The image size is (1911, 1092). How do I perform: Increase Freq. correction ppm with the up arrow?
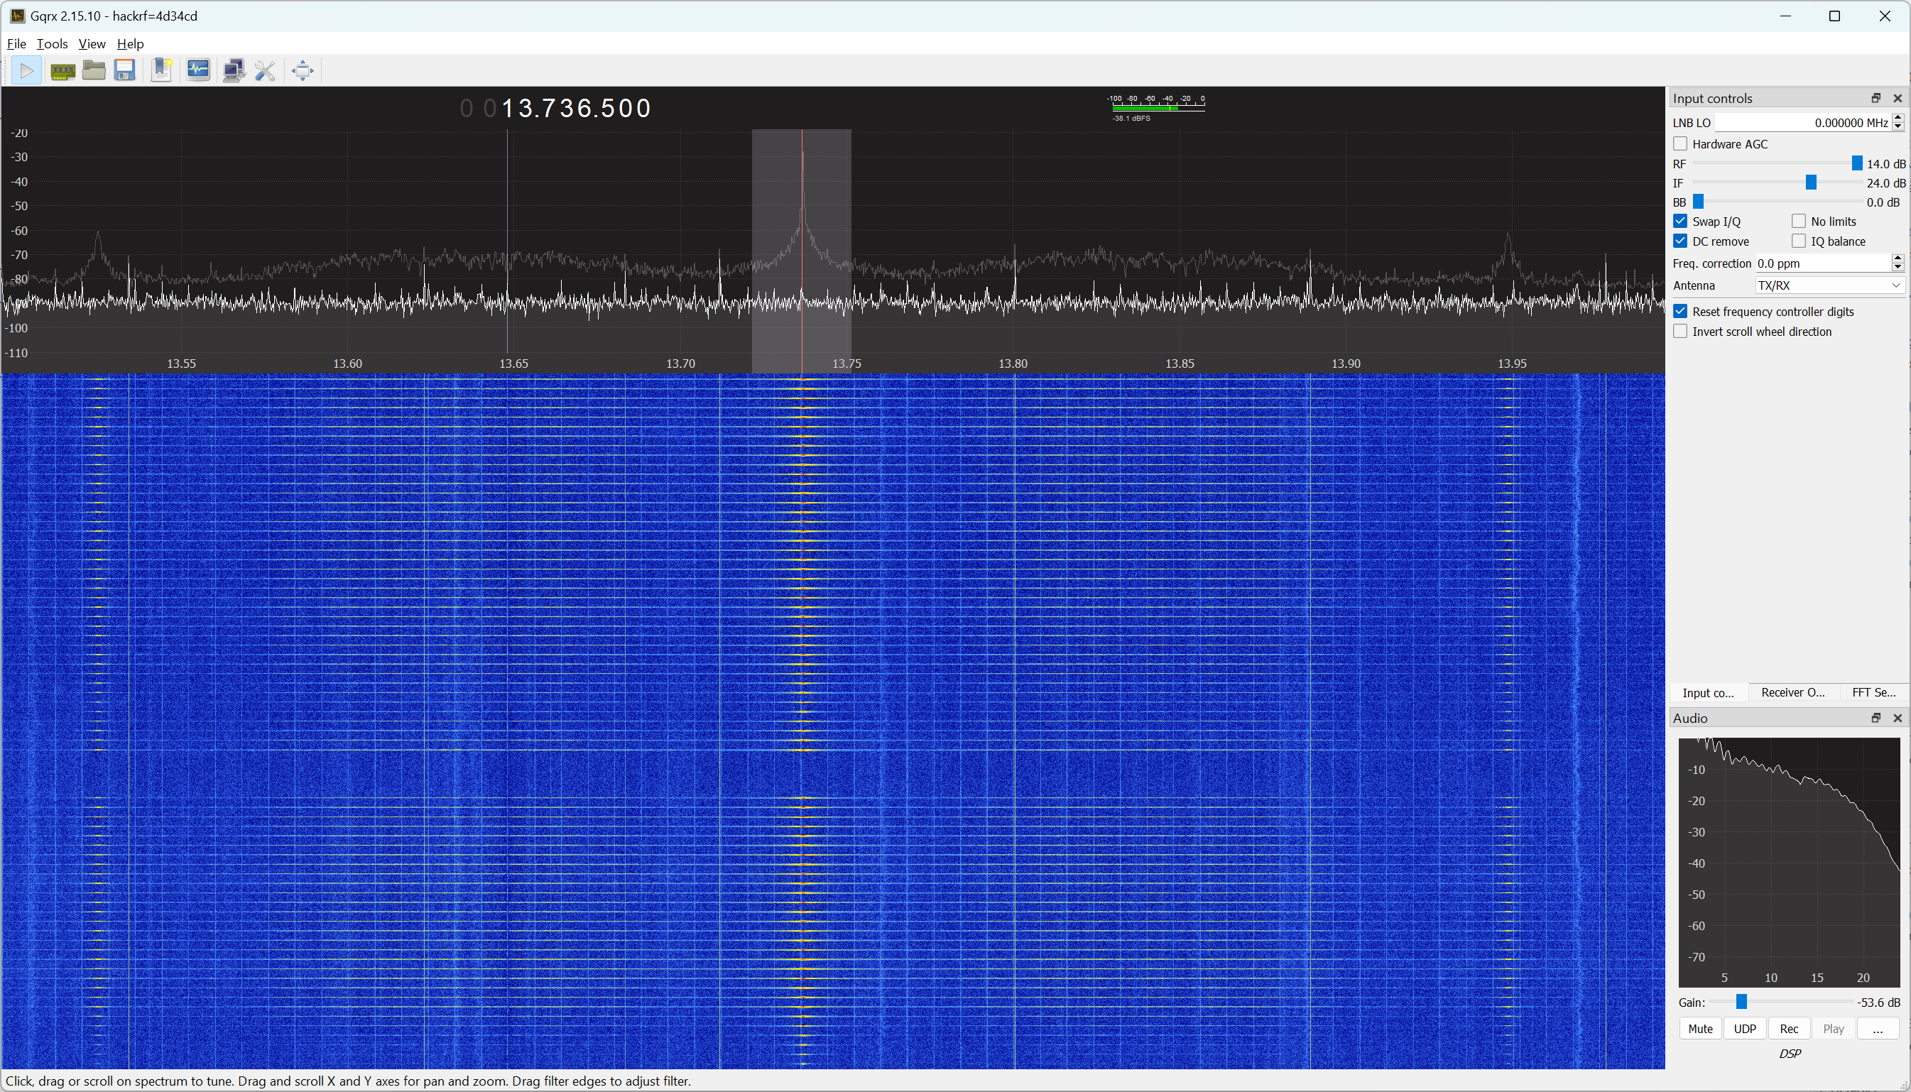[1898, 258]
